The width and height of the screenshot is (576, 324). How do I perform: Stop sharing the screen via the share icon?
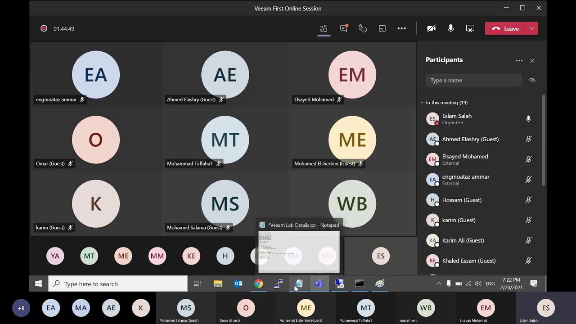coord(470,28)
